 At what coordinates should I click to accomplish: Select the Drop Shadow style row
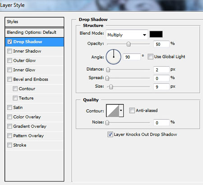tap(34, 42)
